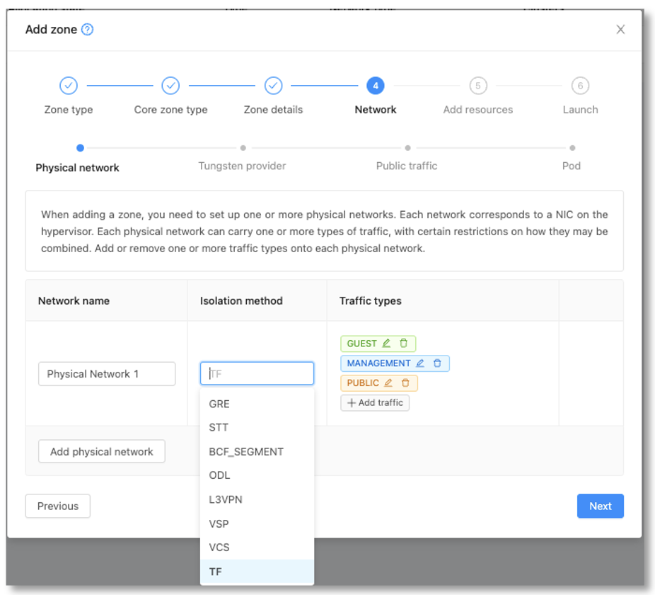This screenshot has width=655, height=595.
Task: Edit the MANAGEMENT traffic type
Action: [x=420, y=363]
